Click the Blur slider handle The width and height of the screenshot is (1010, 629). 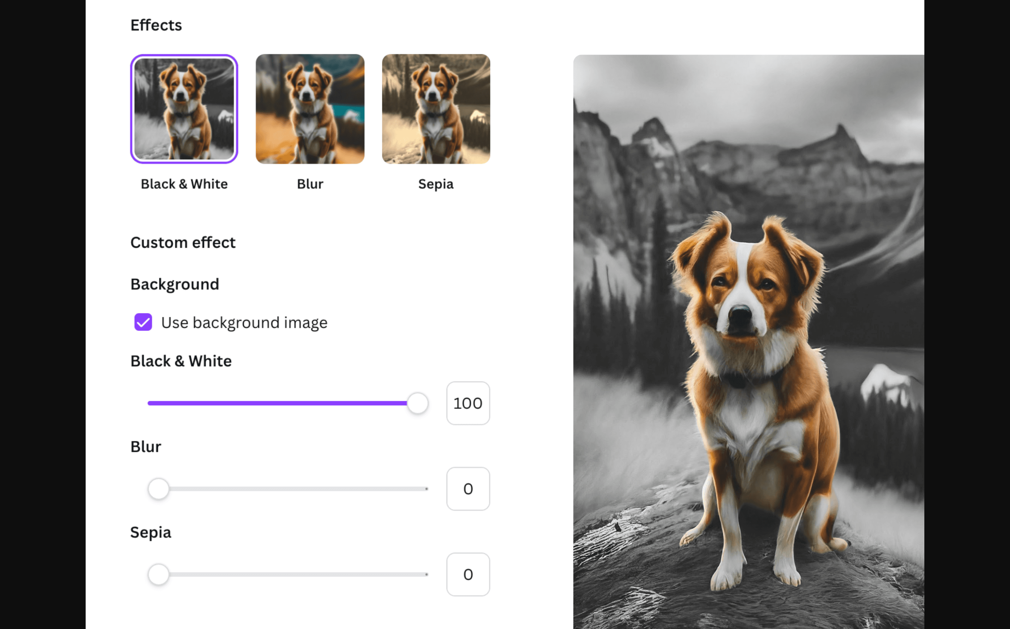coord(159,489)
